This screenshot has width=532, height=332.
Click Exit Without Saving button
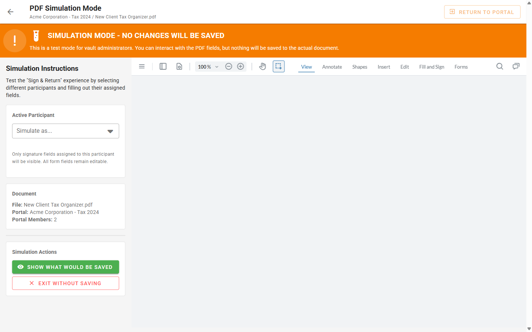point(65,283)
